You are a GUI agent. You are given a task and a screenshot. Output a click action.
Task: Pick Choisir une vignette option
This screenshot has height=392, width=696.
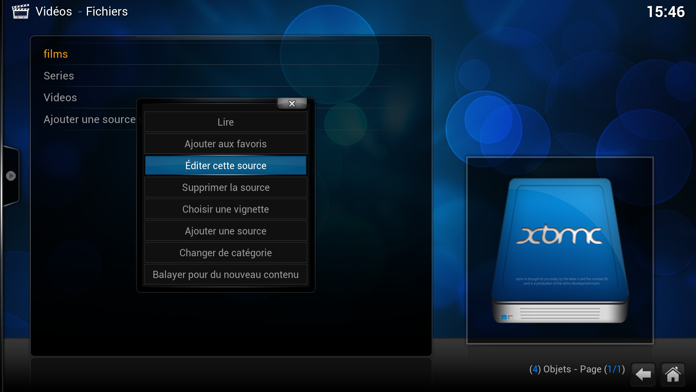coord(225,209)
